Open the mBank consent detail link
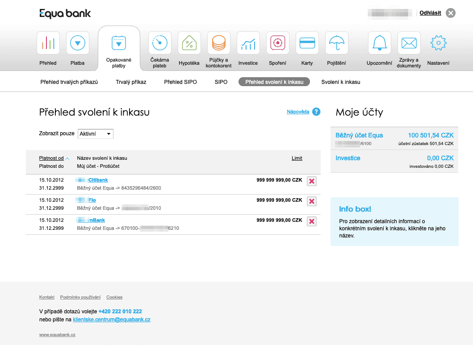Screen dimensions: 473x345 97,220
